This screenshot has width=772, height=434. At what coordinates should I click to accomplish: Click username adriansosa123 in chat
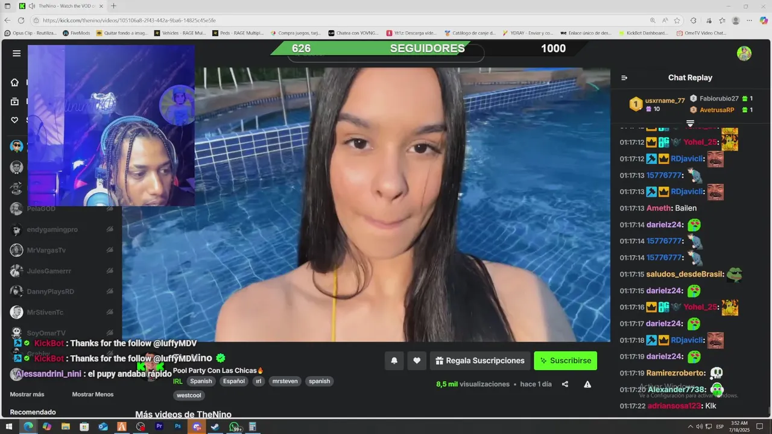(674, 406)
